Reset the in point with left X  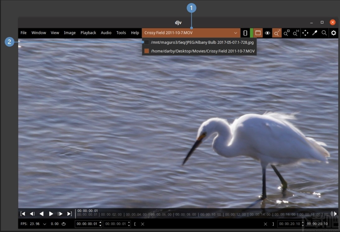pos(142,224)
